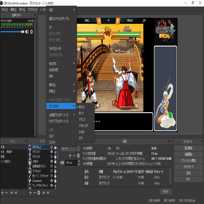Open the プロファイル(P) menu
The width and height of the screenshot is (204, 204).
click(33, 10)
